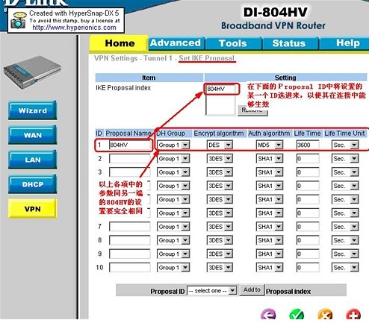The width and height of the screenshot is (369, 323).
Task: Open Encrypt algorithm dropdown in row 3
Action: [220, 172]
